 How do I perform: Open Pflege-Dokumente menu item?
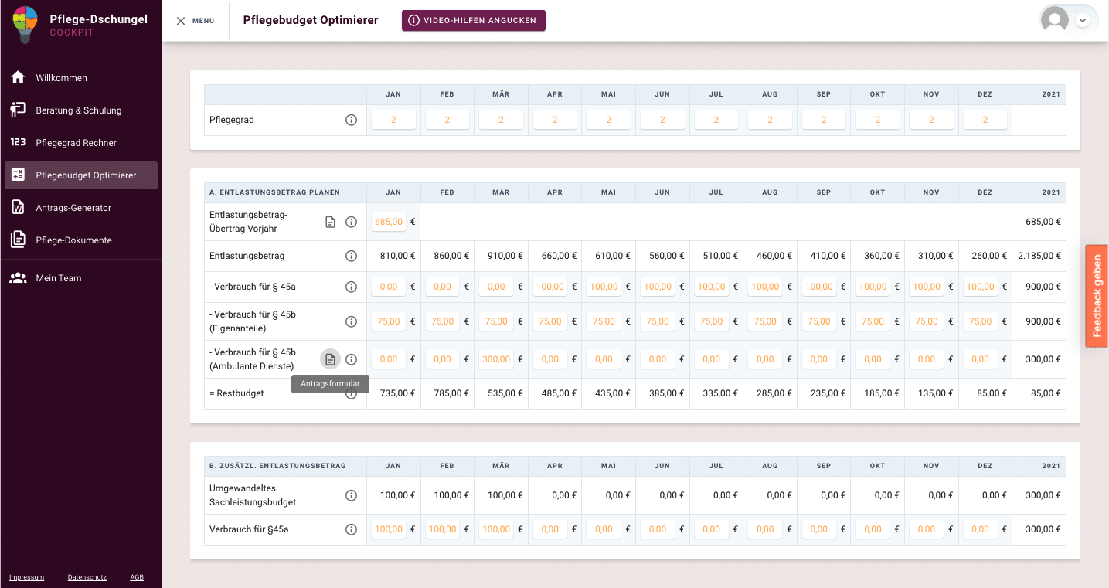pos(81,240)
